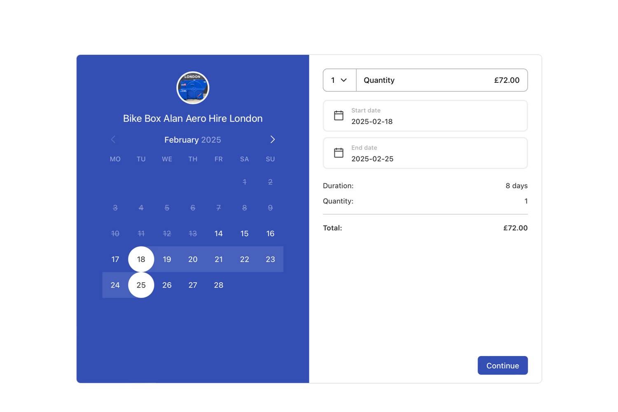Click the selected end day 25
Viewport: 618px width, 412px height.
click(x=141, y=285)
